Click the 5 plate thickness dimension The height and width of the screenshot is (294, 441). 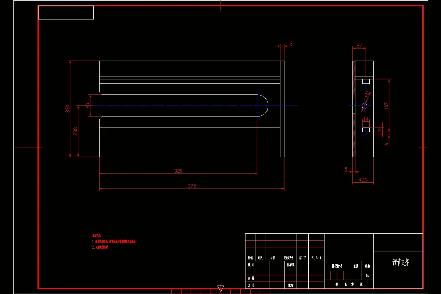(x=345, y=169)
